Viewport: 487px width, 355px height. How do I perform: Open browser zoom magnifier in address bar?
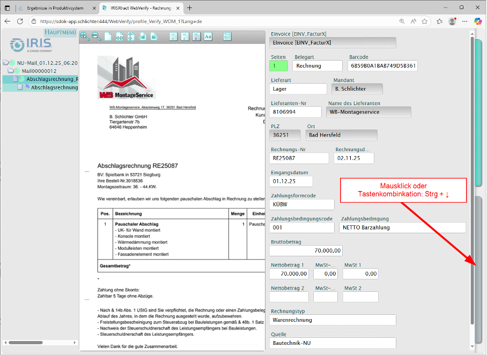[402, 21]
